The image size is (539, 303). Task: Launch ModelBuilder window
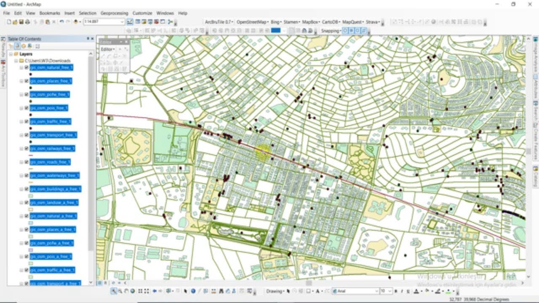pos(170,22)
